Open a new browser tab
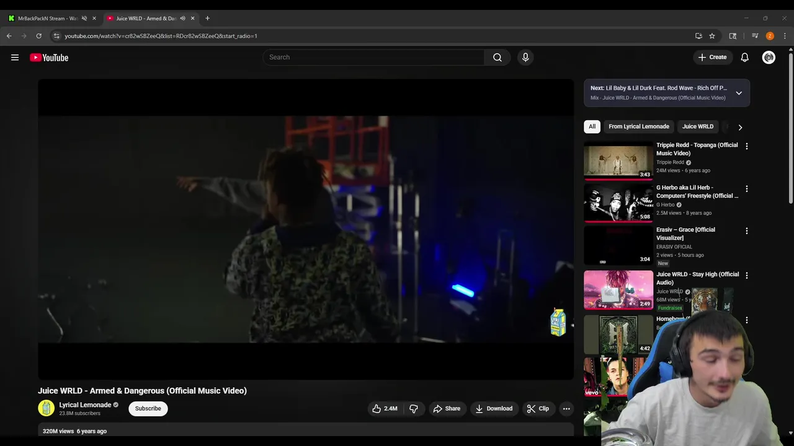 [207, 18]
